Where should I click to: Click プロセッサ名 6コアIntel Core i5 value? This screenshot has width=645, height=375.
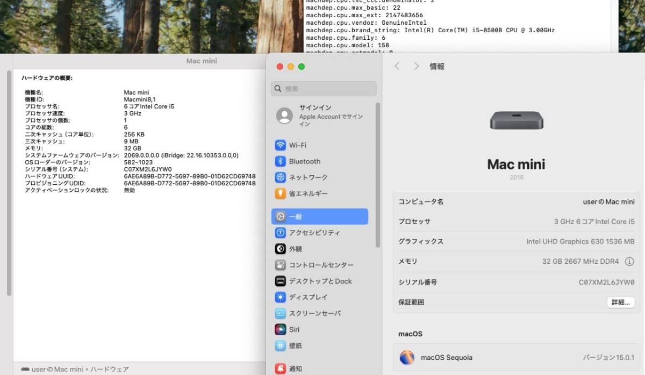tap(149, 106)
